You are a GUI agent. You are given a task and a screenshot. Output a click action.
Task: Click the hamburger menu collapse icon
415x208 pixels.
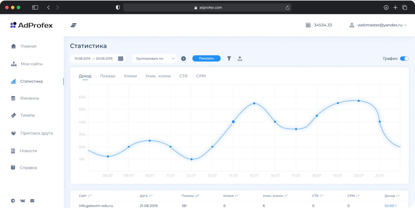74,25
